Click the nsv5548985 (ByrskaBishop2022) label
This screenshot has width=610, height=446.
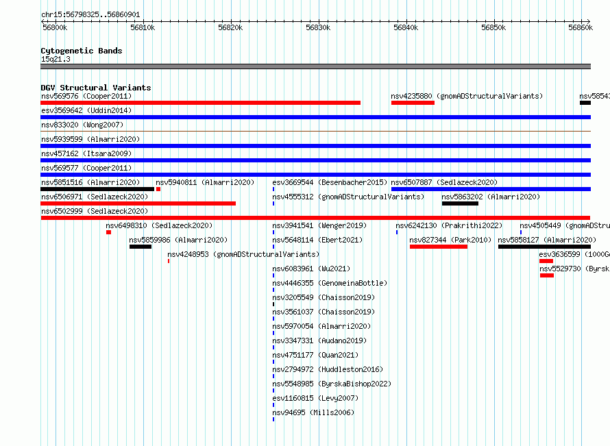[x=332, y=384]
